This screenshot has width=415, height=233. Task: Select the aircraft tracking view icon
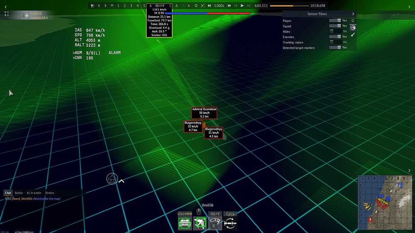click(x=200, y=223)
